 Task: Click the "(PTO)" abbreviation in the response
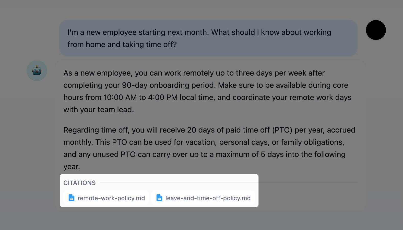(282, 130)
